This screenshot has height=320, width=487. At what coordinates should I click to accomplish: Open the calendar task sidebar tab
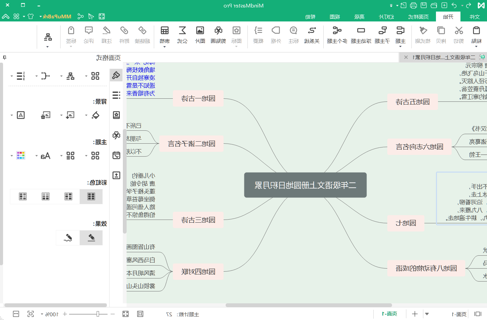[116, 155]
